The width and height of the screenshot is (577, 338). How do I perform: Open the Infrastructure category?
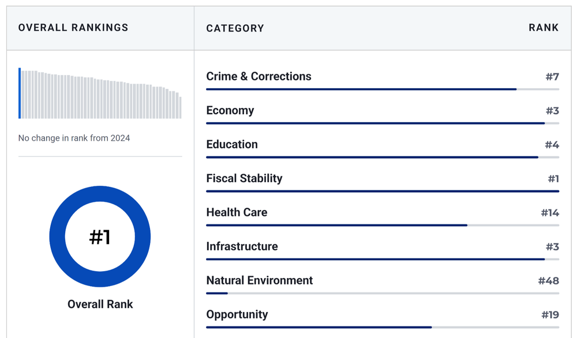[x=242, y=247]
